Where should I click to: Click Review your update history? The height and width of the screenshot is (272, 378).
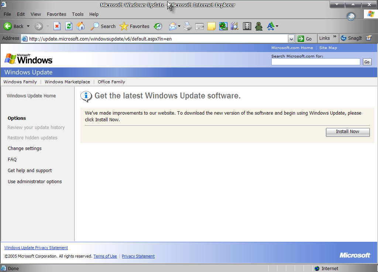[x=36, y=127]
